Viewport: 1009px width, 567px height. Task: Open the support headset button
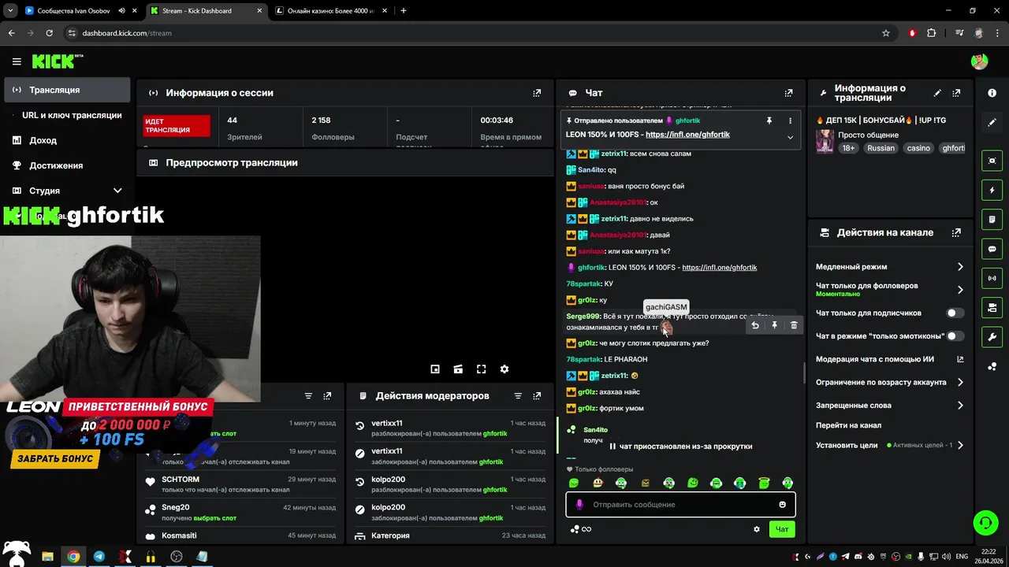pyautogui.click(x=985, y=523)
